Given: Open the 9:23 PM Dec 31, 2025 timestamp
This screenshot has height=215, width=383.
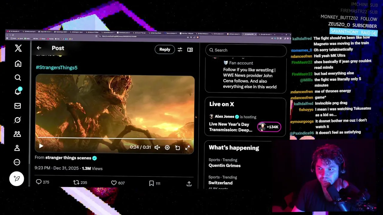Looking at the screenshot, I should pyautogui.click(x=57, y=168).
